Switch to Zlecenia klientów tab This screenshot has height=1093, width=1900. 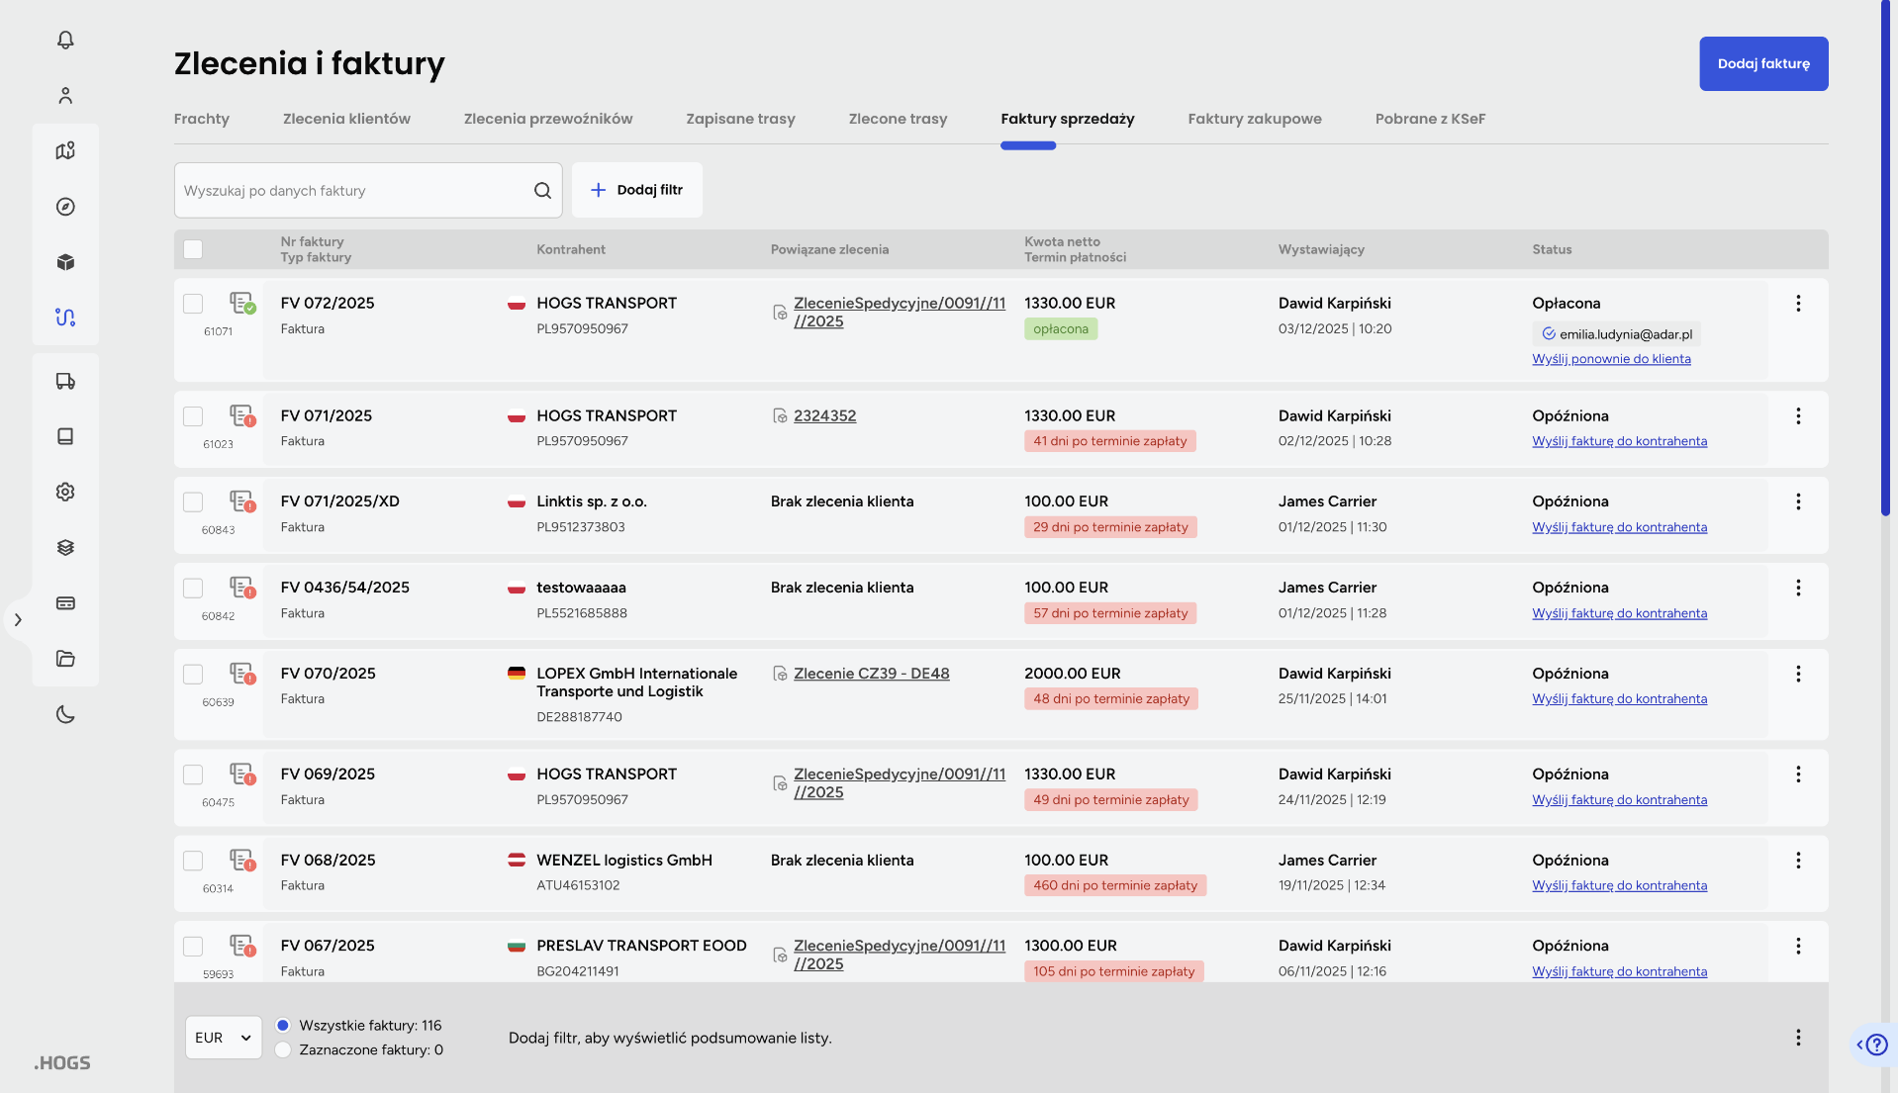(x=346, y=119)
